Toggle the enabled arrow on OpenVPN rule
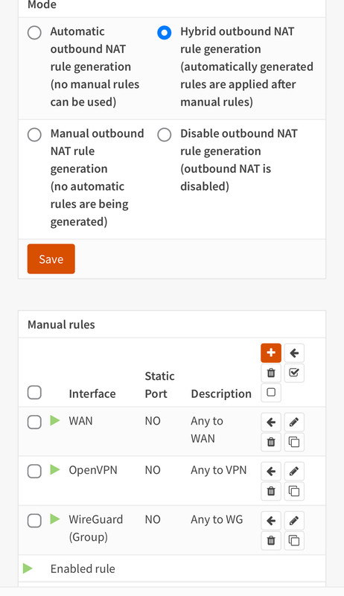This screenshot has width=344, height=596. coord(55,470)
